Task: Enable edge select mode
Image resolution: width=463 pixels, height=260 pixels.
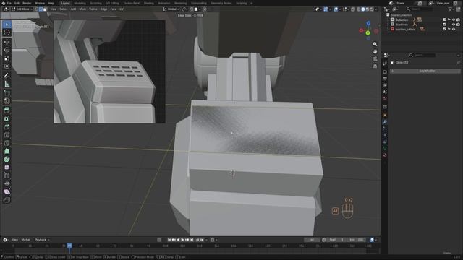Action: 41,9
